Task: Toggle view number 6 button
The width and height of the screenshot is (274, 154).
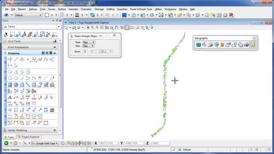Action: click(84, 143)
